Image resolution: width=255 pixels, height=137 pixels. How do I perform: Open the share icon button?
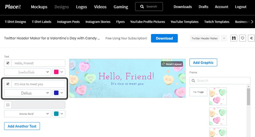251,38
